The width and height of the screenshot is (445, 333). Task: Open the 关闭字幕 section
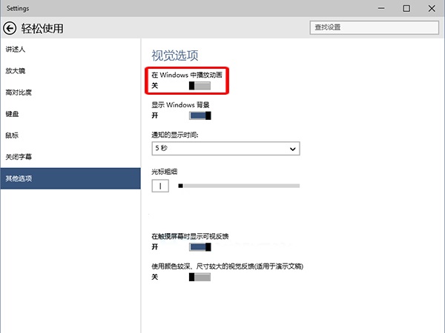click(x=19, y=157)
